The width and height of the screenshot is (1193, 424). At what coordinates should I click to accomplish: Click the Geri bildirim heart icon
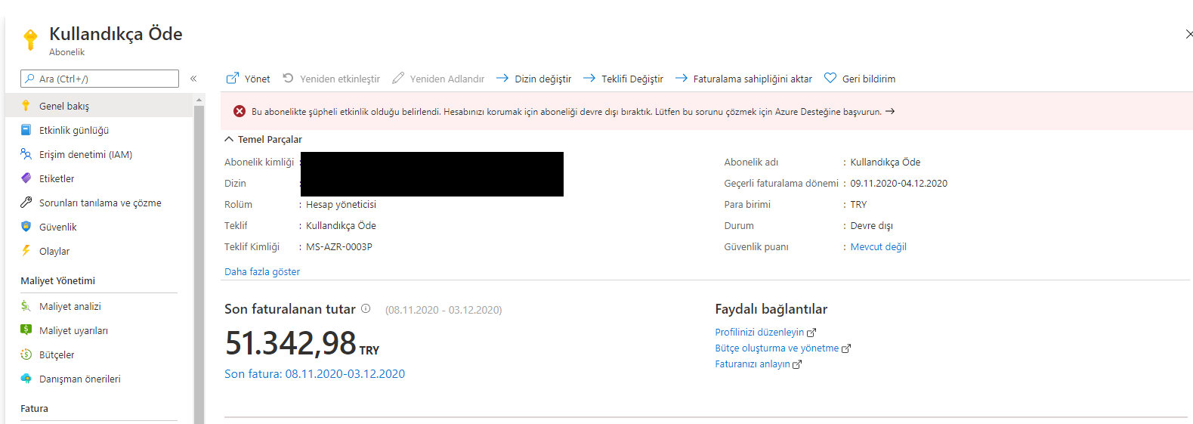830,78
